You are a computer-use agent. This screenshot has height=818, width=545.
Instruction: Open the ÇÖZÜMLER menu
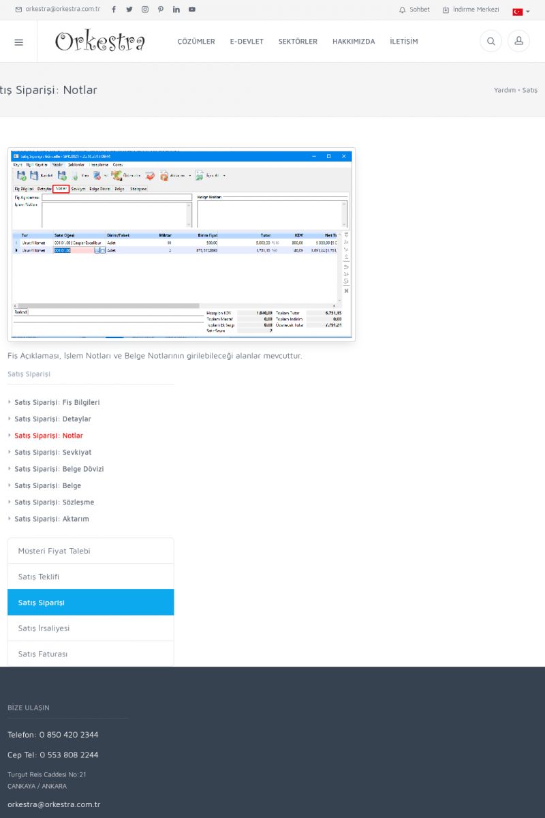(196, 42)
